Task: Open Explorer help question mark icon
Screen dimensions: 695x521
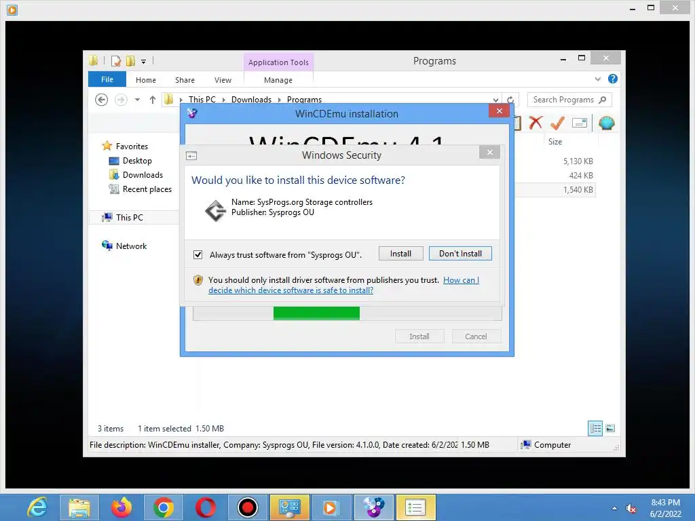Action: (613, 79)
